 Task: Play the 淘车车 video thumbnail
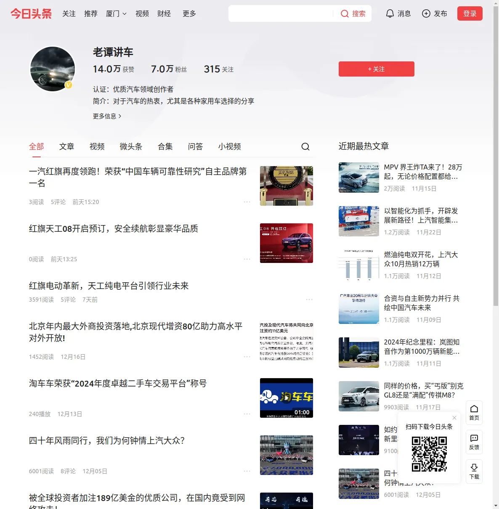click(x=287, y=398)
